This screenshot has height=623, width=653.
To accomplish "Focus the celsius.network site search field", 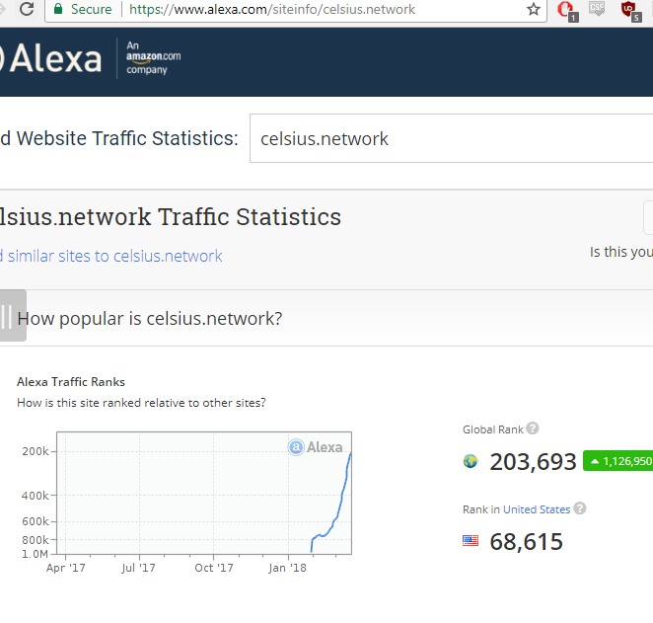I will coord(451,138).
